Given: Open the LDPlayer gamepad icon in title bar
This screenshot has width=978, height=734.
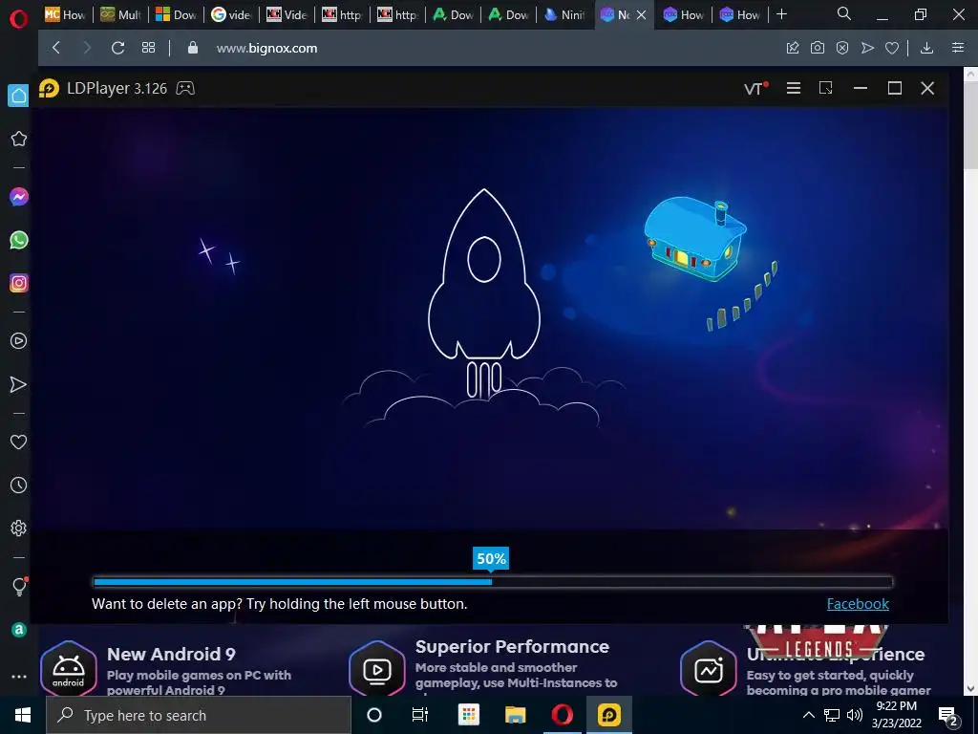Looking at the screenshot, I should click(185, 88).
